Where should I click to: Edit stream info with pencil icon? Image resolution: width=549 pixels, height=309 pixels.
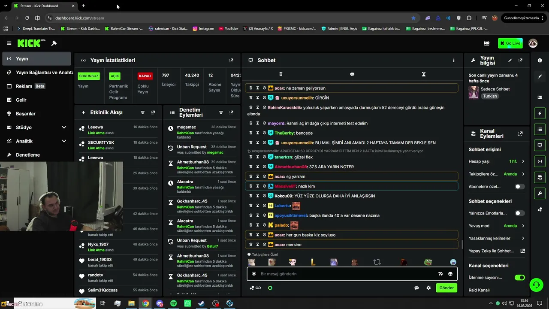click(x=510, y=61)
